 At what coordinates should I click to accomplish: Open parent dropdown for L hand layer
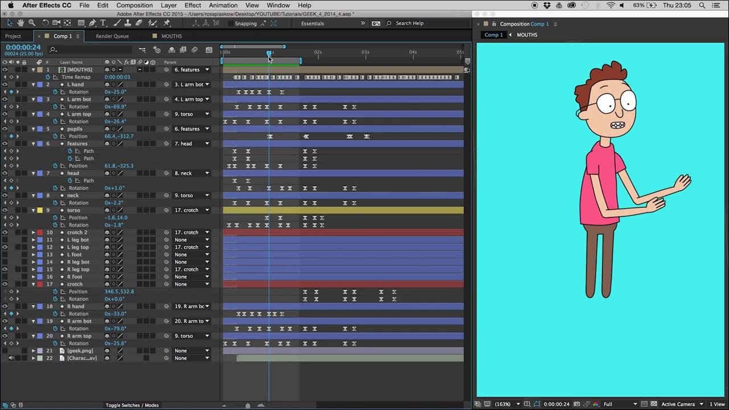192,84
